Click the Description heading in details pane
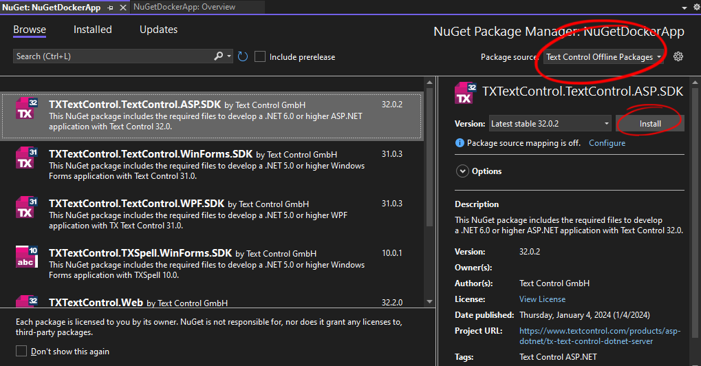The image size is (701, 366). point(477,204)
